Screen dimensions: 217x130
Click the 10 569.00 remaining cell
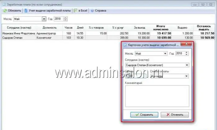[x=204, y=38]
